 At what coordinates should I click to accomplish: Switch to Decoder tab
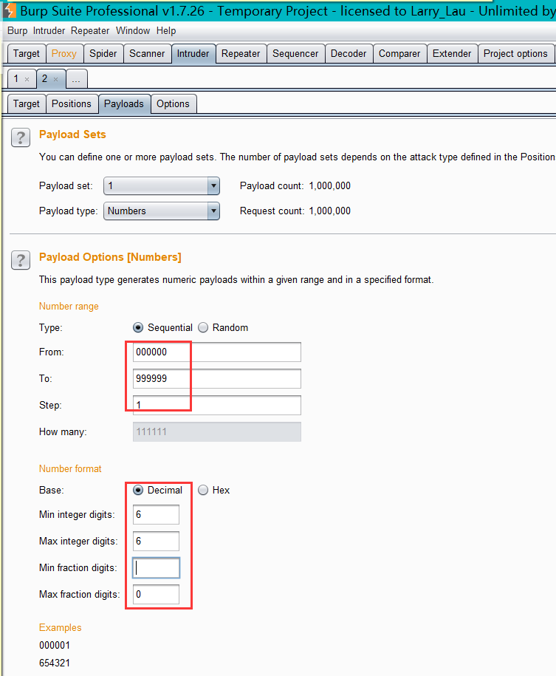click(349, 53)
